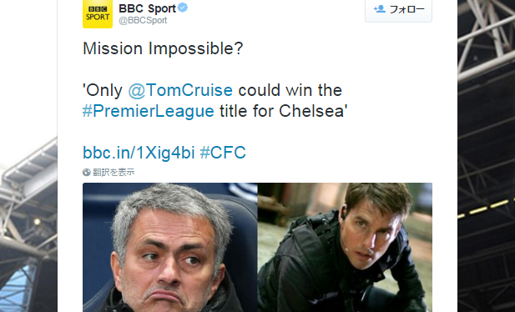
Task: Show translation via 翻訳を表示
Action: pos(114,172)
